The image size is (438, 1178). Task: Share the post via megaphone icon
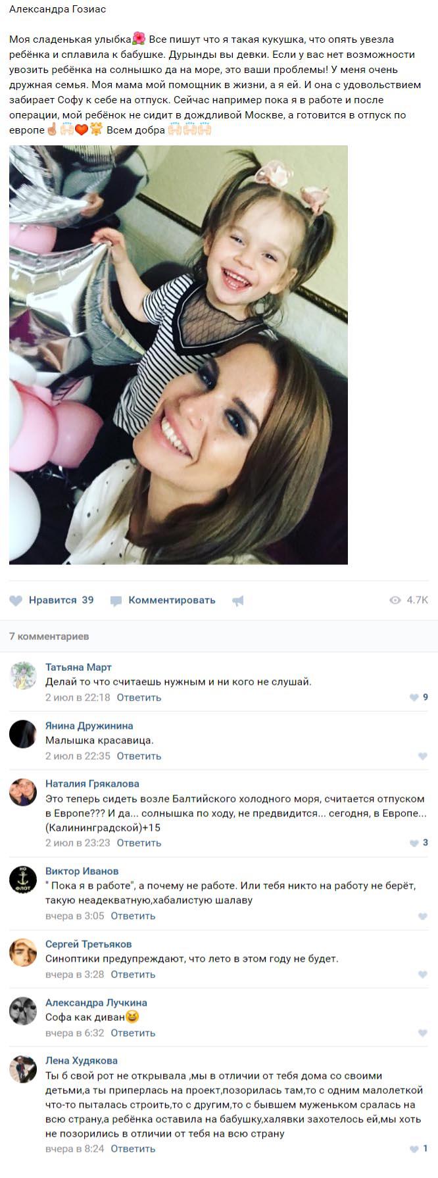click(238, 601)
